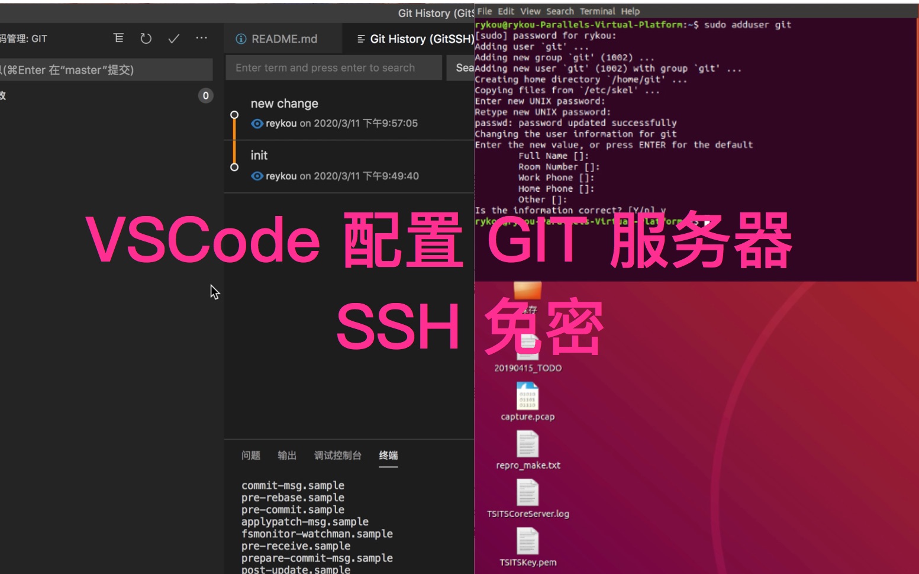Click prepare-commit-msg.sample in terminal output
This screenshot has height=574, width=919.
click(317, 558)
